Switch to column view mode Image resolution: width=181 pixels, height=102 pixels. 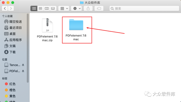coord(47,9)
